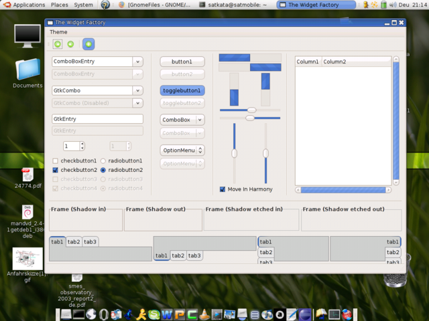Click the framed green icon in Widget Factory toolbar
Image resolution: width=429 pixels, height=321 pixels.
[x=58, y=44]
